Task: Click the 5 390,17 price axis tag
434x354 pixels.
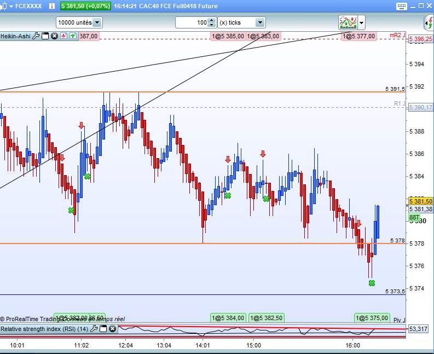Action: coord(420,107)
